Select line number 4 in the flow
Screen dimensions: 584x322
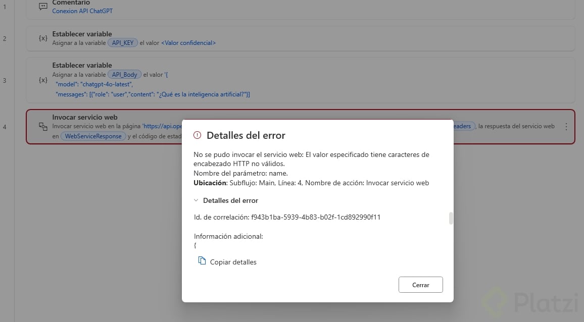click(x=5, y=127)
